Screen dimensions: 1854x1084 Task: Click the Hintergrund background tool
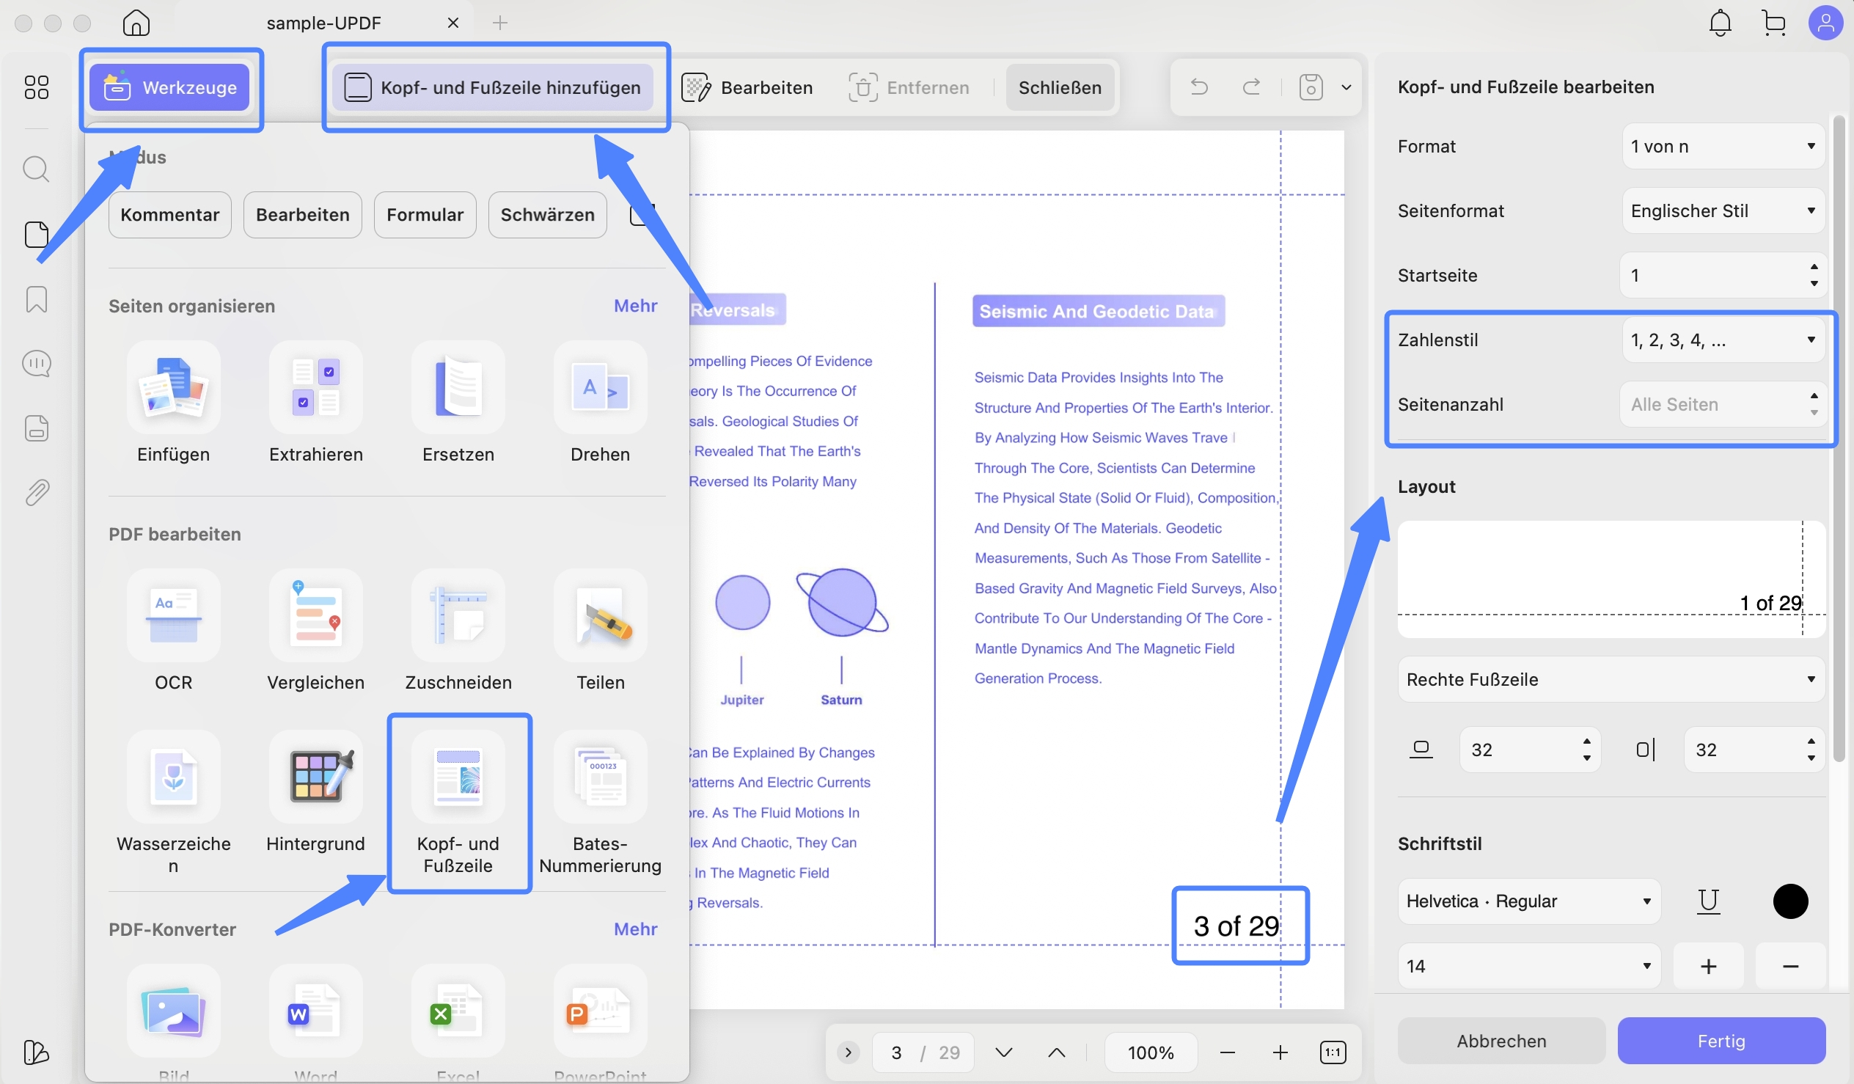point(315,778)
